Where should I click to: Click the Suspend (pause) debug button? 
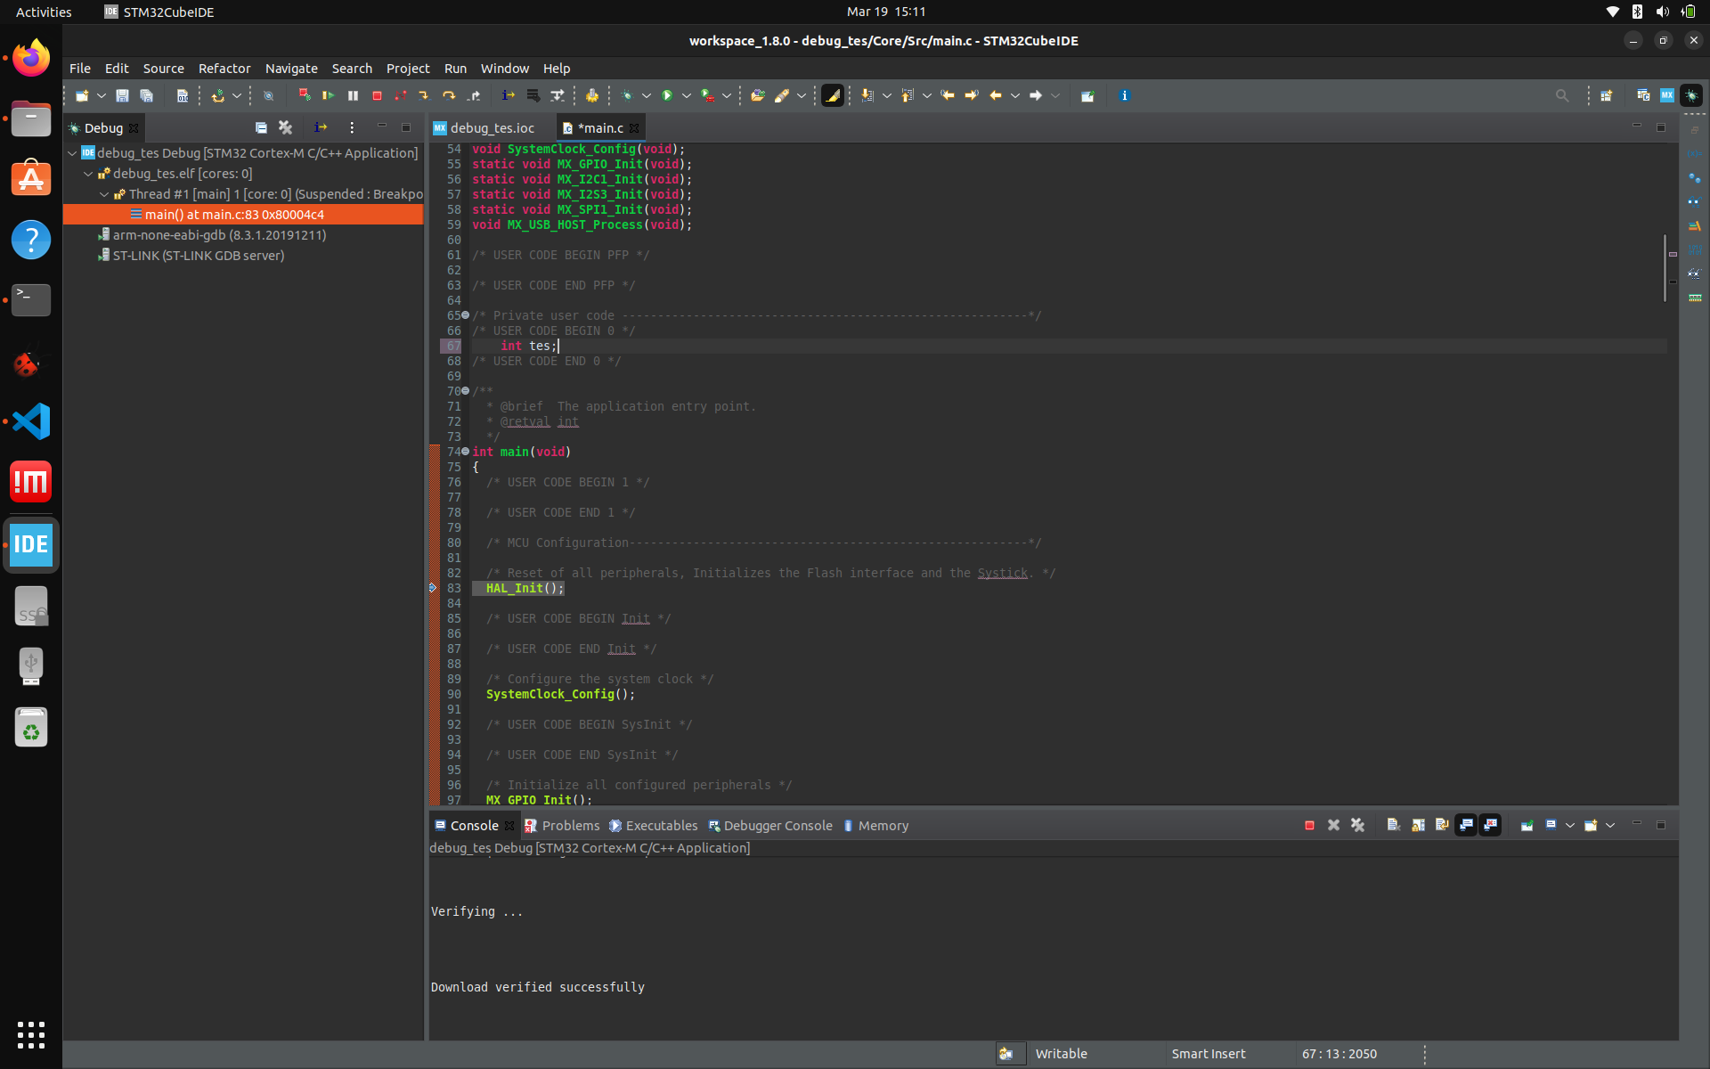coord(353,96)
